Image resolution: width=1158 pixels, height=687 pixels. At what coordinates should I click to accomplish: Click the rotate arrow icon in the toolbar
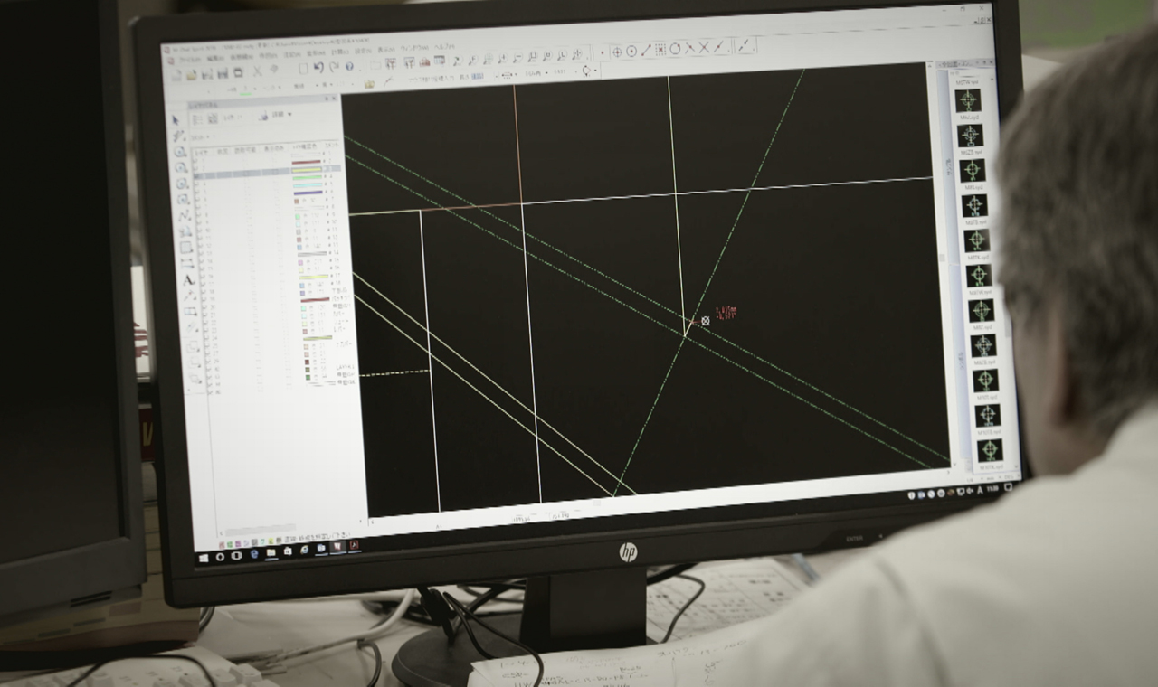point(586,71)
